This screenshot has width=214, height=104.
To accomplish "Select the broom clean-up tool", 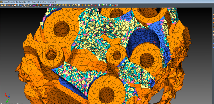I will point(88,5).
